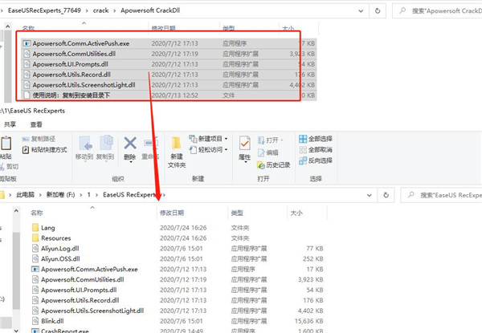Click 此电脑 in lower breadcrumb

point(25,194)
